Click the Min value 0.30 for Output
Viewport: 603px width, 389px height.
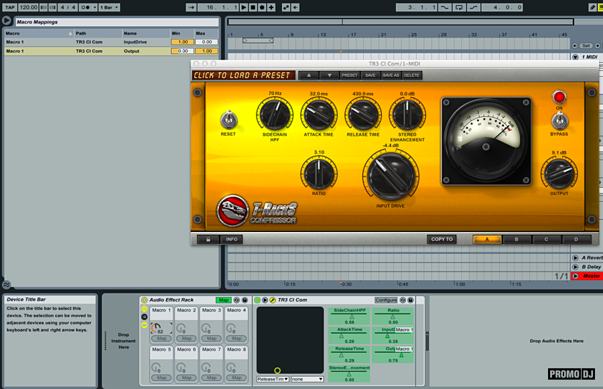[183, 51]
